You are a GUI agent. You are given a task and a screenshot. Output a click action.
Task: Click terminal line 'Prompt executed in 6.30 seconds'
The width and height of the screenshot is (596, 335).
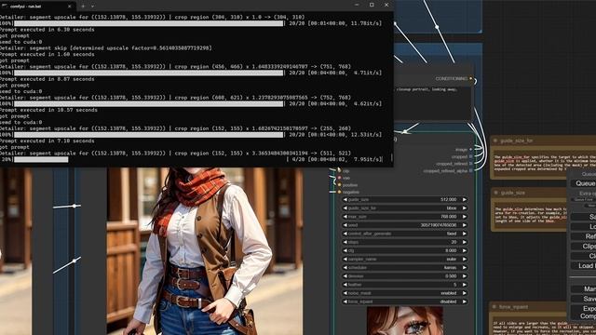47,29
